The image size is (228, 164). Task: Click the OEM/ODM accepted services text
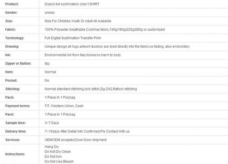coord(76,140)
